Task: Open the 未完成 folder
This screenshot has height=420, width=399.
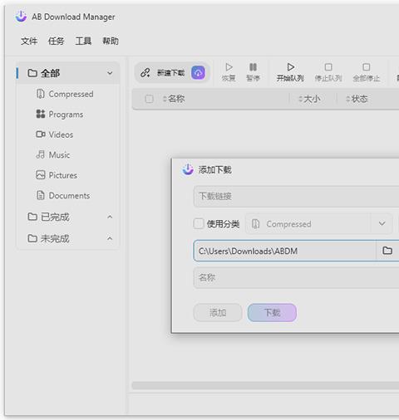Action: point(48,238)
